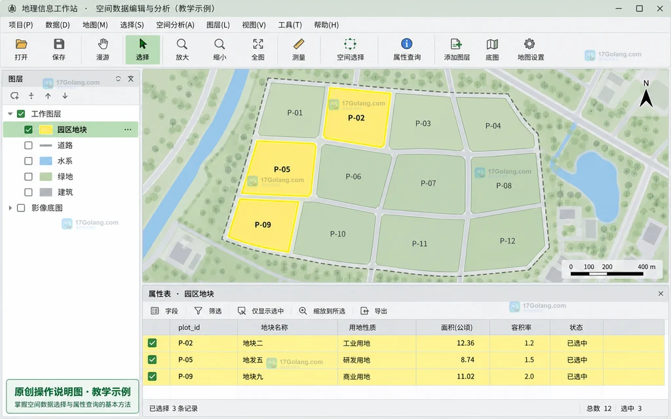Click the blue 水系 color swatch
The image size is (671, 419).
click(46, 161)
